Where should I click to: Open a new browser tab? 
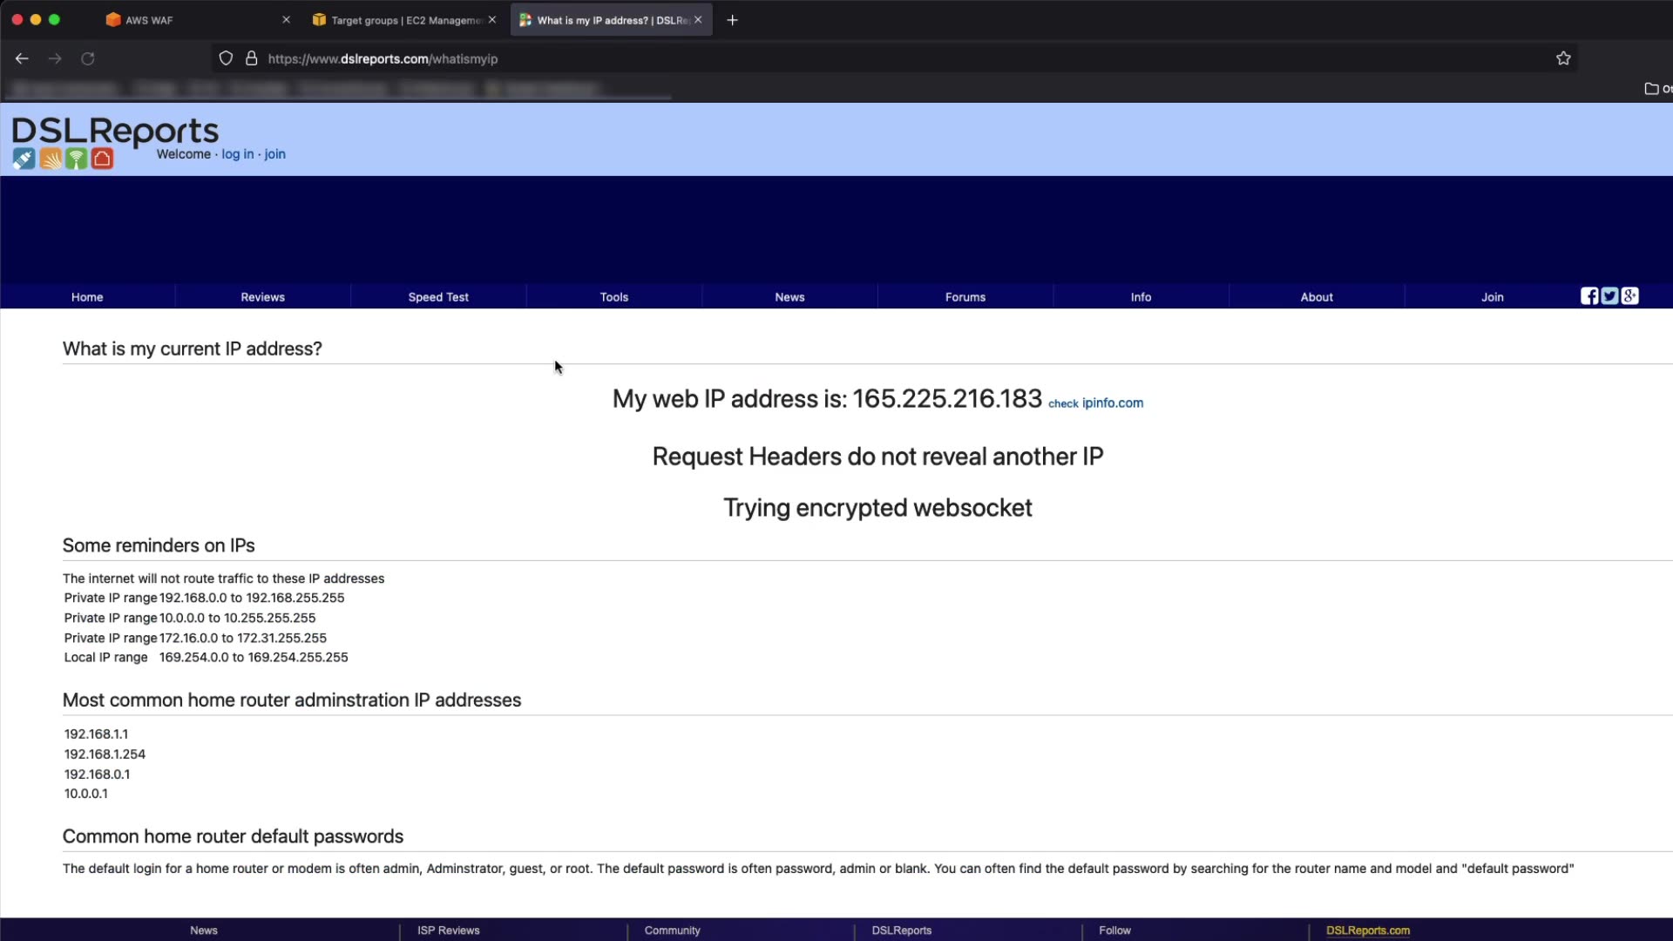click(x=732, y=20)
